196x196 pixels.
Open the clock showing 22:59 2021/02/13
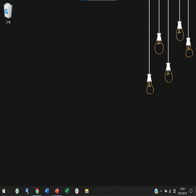coord(183,191)
